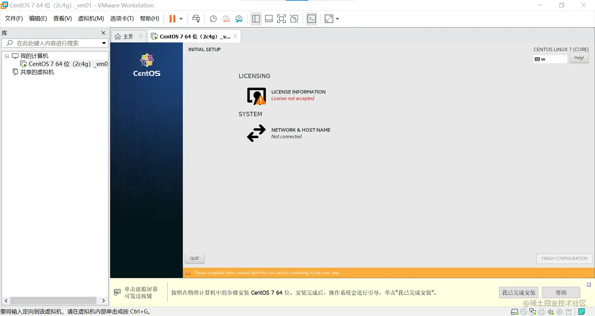
Task: Expand the library search dropdown arrow
Action: (x=104, y=43)
